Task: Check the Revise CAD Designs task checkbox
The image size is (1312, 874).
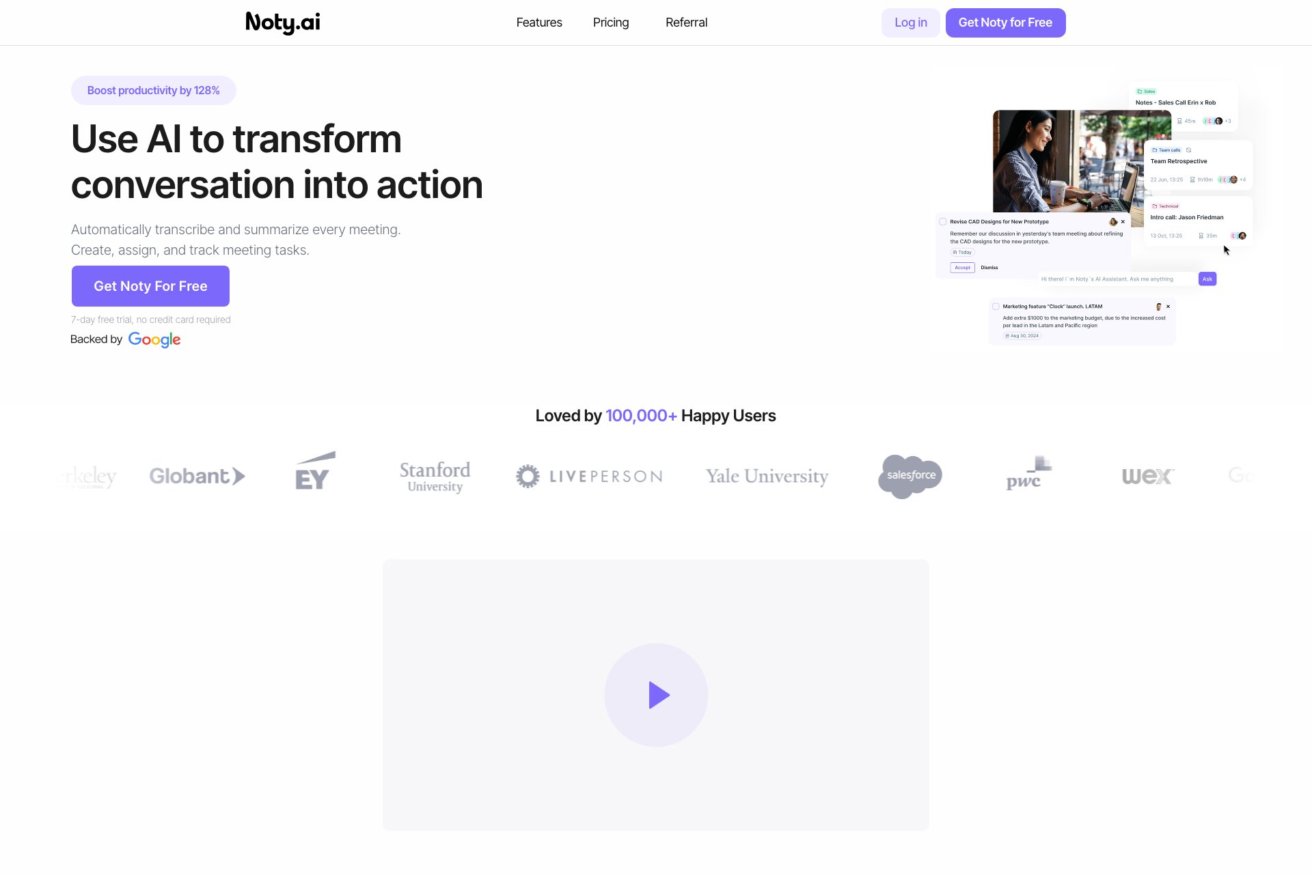Action: (x=943, y=222)
